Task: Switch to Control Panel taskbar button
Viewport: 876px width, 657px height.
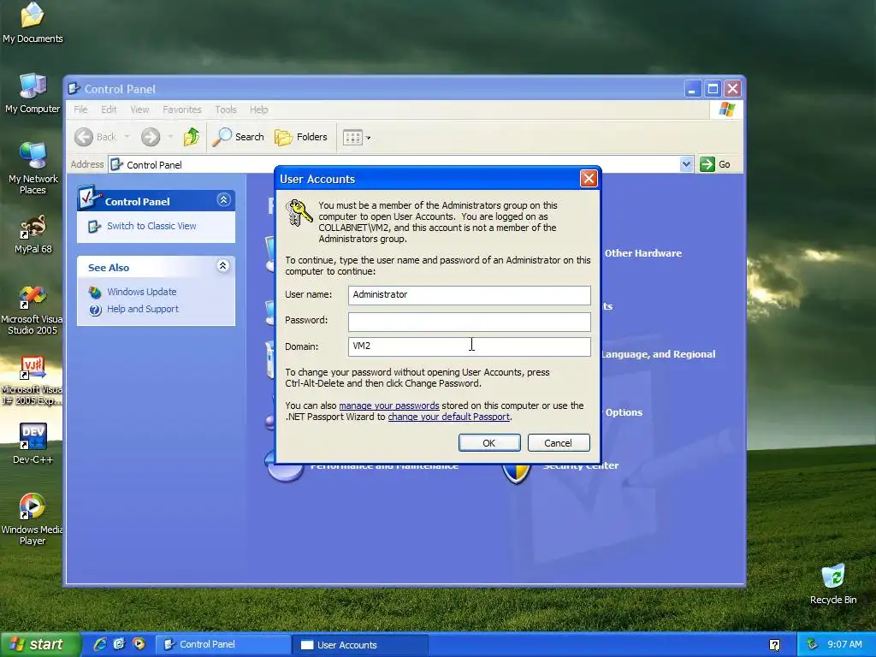Action: point(222,644)
